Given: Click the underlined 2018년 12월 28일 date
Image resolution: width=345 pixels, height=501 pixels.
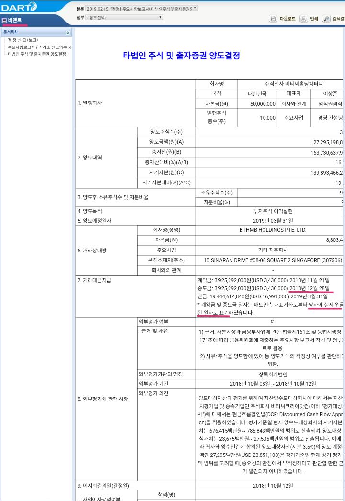Looking at the screenshot, I should tap(310, 288).
